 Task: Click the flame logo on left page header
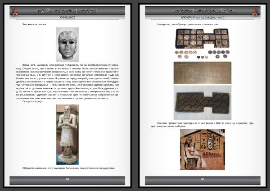tap(15, 12)
